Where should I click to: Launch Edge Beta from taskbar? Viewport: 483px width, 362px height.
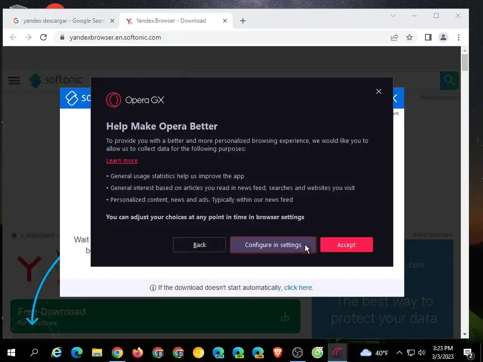218,353
